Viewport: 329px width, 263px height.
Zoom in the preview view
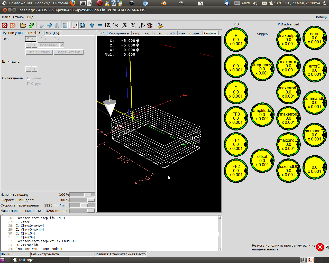(92, 25)
